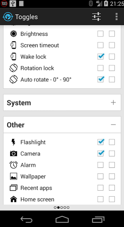The width and height of the screenshot is (124, 227).
Task: Tap the Brightness sun icon
Action: point(14,34)
